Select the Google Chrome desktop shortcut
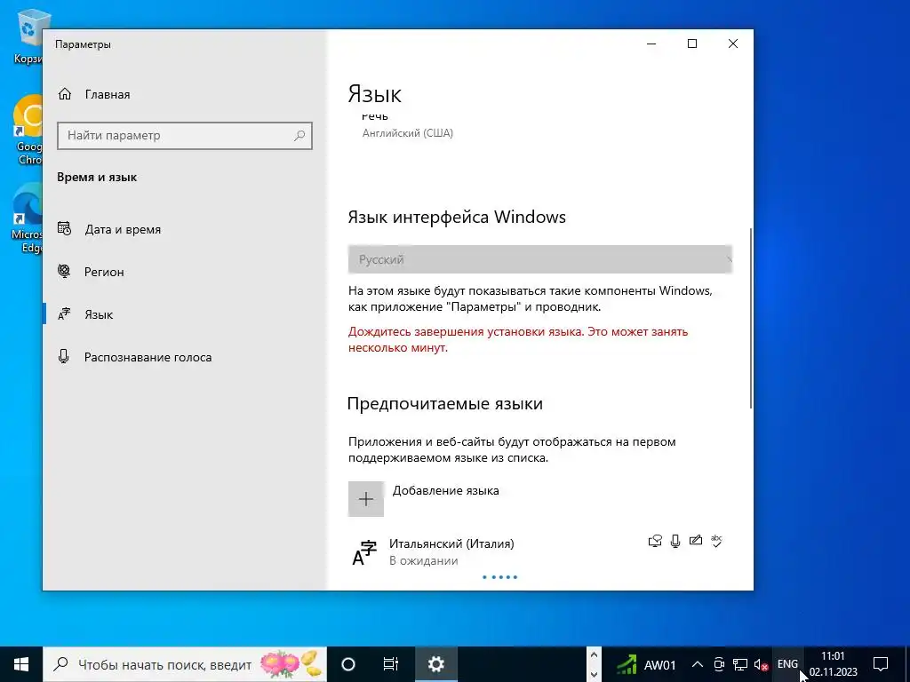Image resolution: width=910 pixels, height=682 pixels. pyautogui.click(x=27, y=131)
